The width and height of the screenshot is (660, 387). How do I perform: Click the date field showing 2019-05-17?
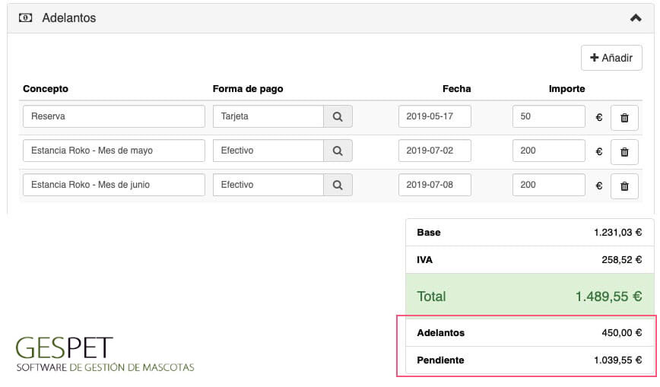click(x=434, y=117)
